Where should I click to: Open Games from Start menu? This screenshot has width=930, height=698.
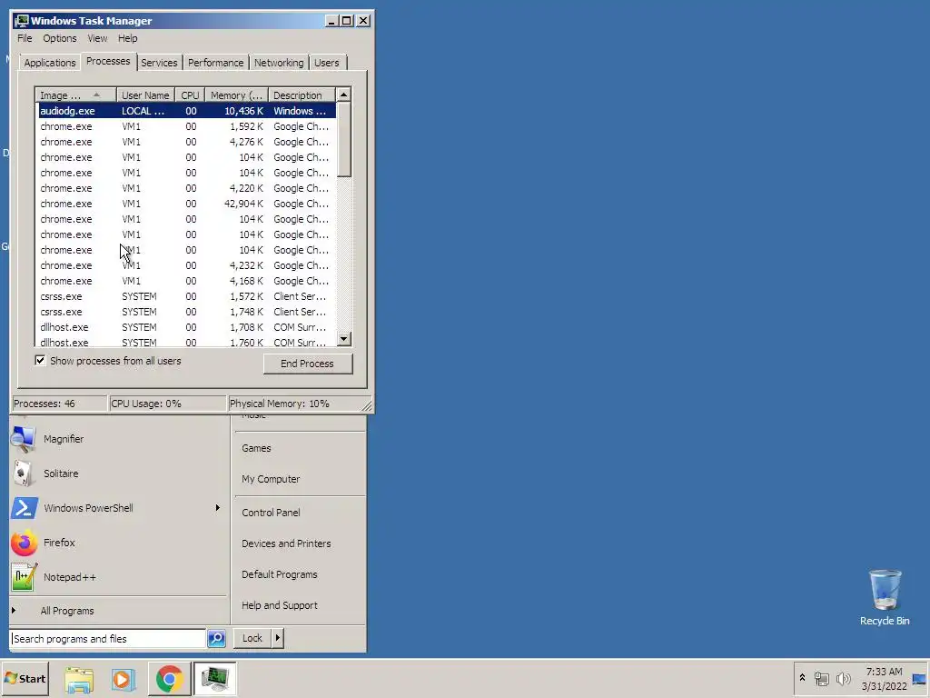(x=256, y=448)
